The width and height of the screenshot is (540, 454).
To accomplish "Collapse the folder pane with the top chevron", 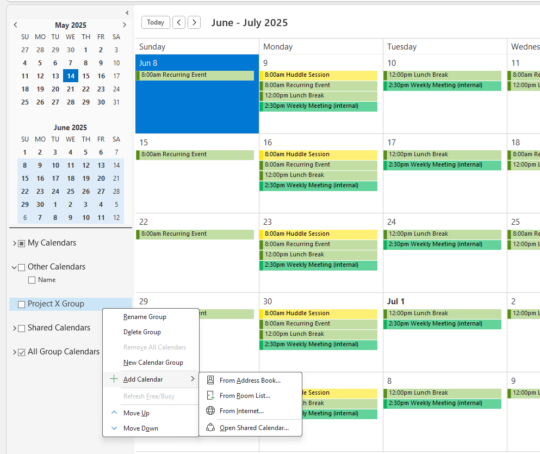I will (127, 13).
